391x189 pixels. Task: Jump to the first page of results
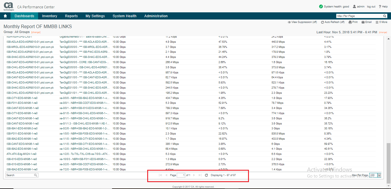coord(160,175)
